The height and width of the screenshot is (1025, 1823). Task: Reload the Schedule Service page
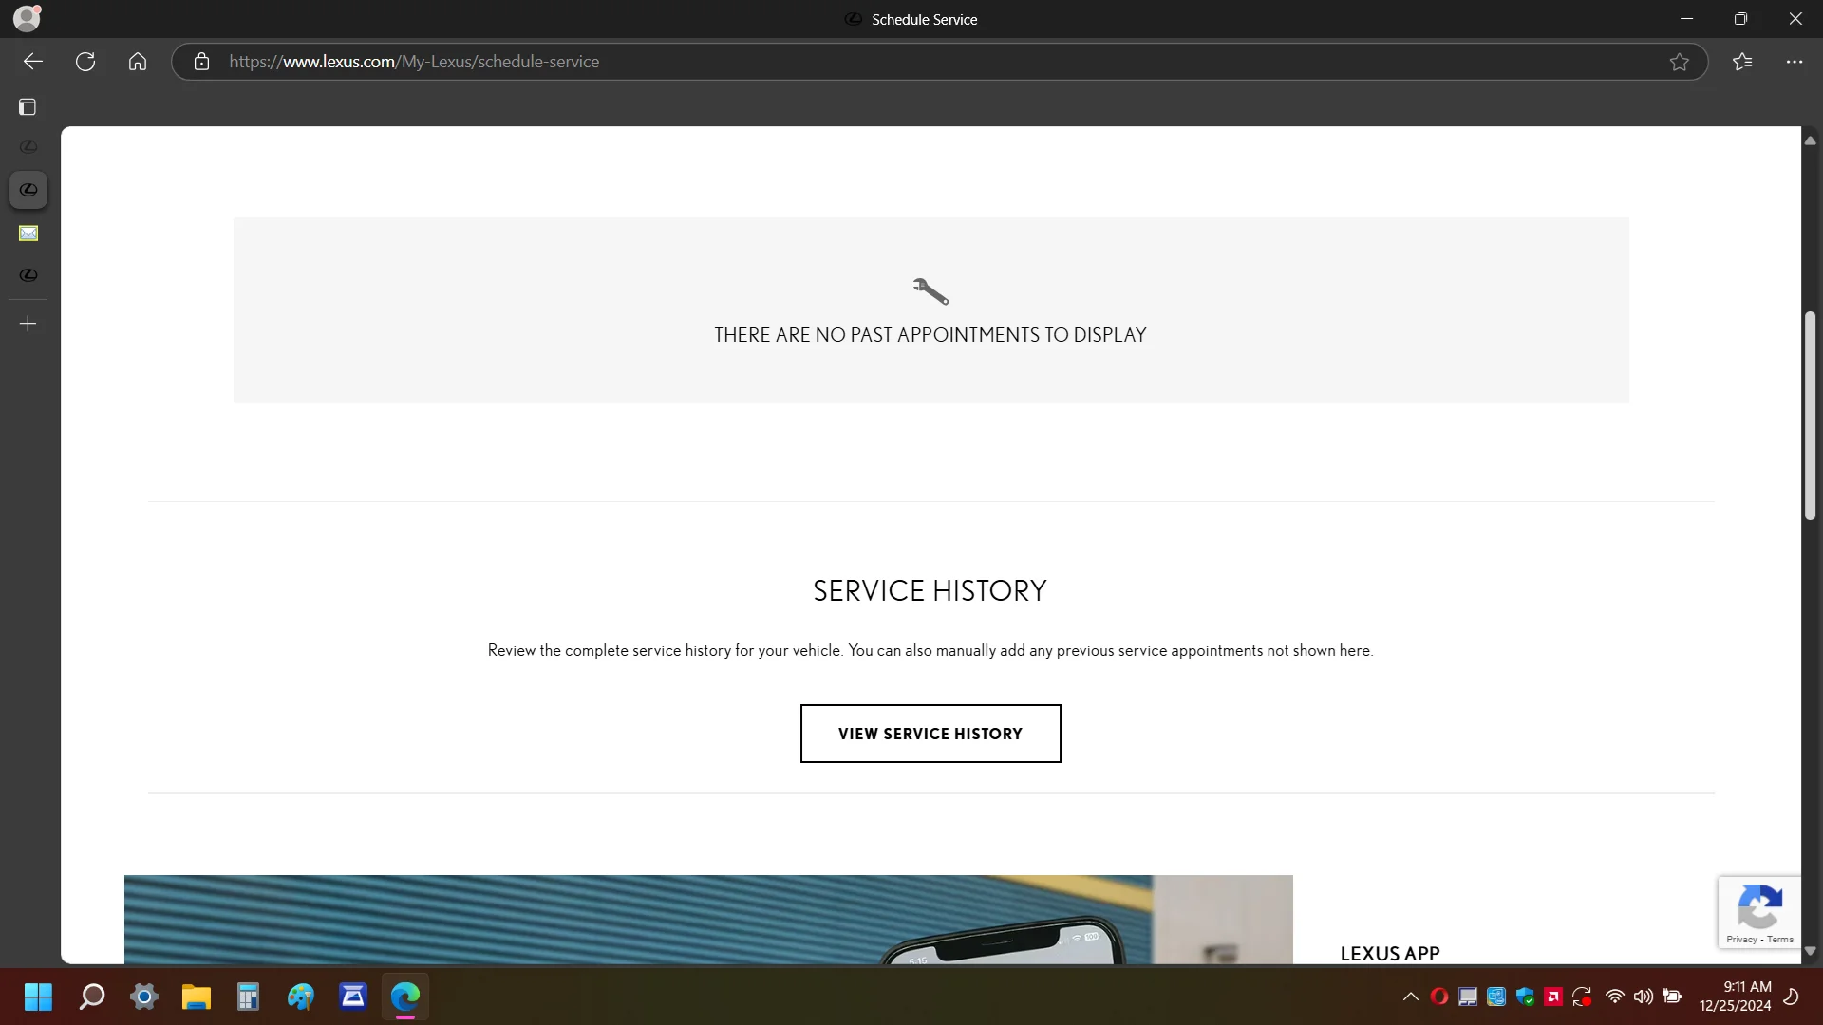click(85, 62)
